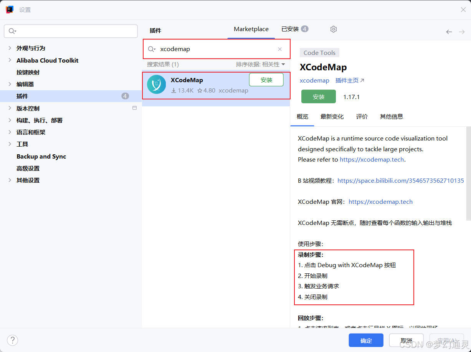Image resolution: width=471 pixels, height=352 pixels.
Task: Confirm with the 确定 button
Action: (x=366, y=340)
